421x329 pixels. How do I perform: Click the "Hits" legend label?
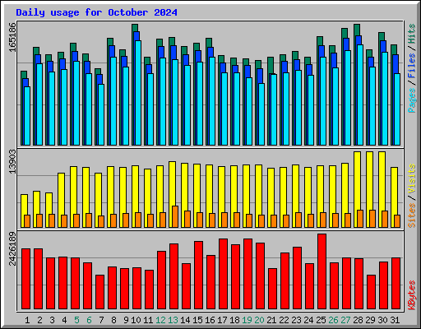411,34
